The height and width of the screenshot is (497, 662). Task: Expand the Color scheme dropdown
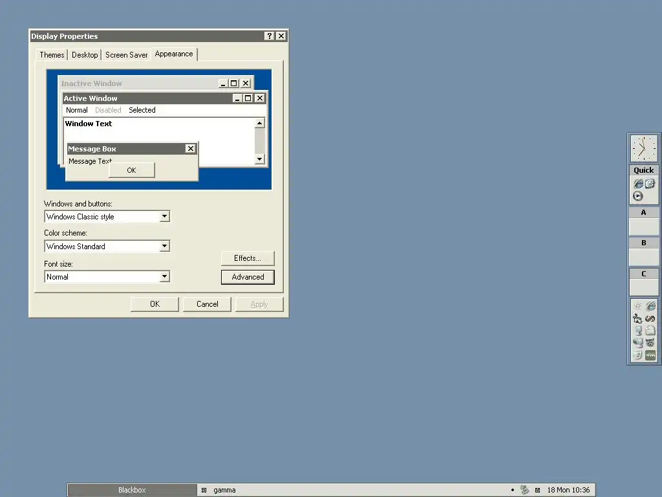click(x=165, y=246)
